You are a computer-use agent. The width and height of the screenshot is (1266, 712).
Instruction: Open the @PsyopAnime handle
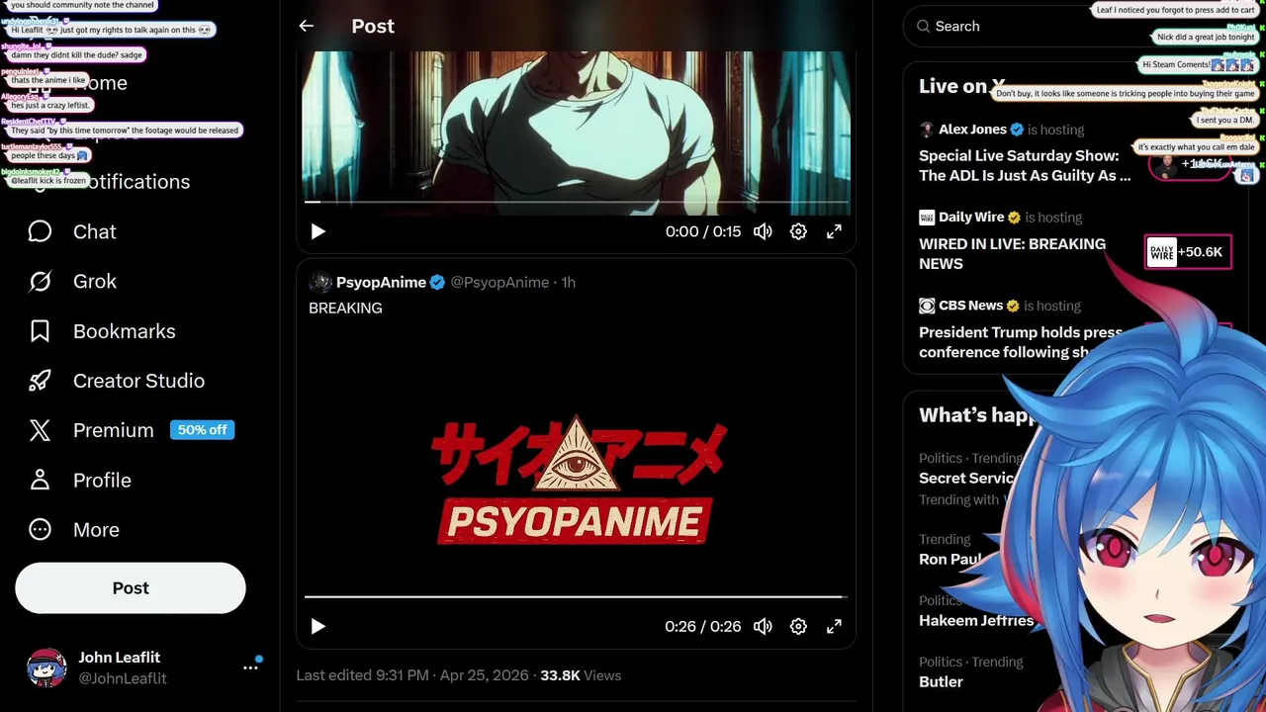(x=499, y=282)
